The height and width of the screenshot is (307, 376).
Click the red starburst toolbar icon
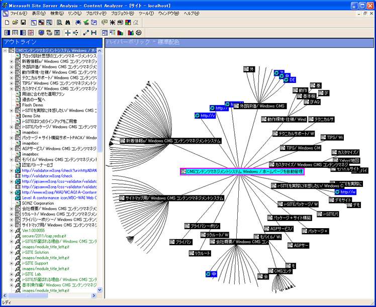(x=112, y=23)
